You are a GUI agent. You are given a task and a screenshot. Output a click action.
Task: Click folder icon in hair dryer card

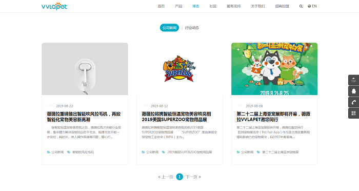(49, 152)
